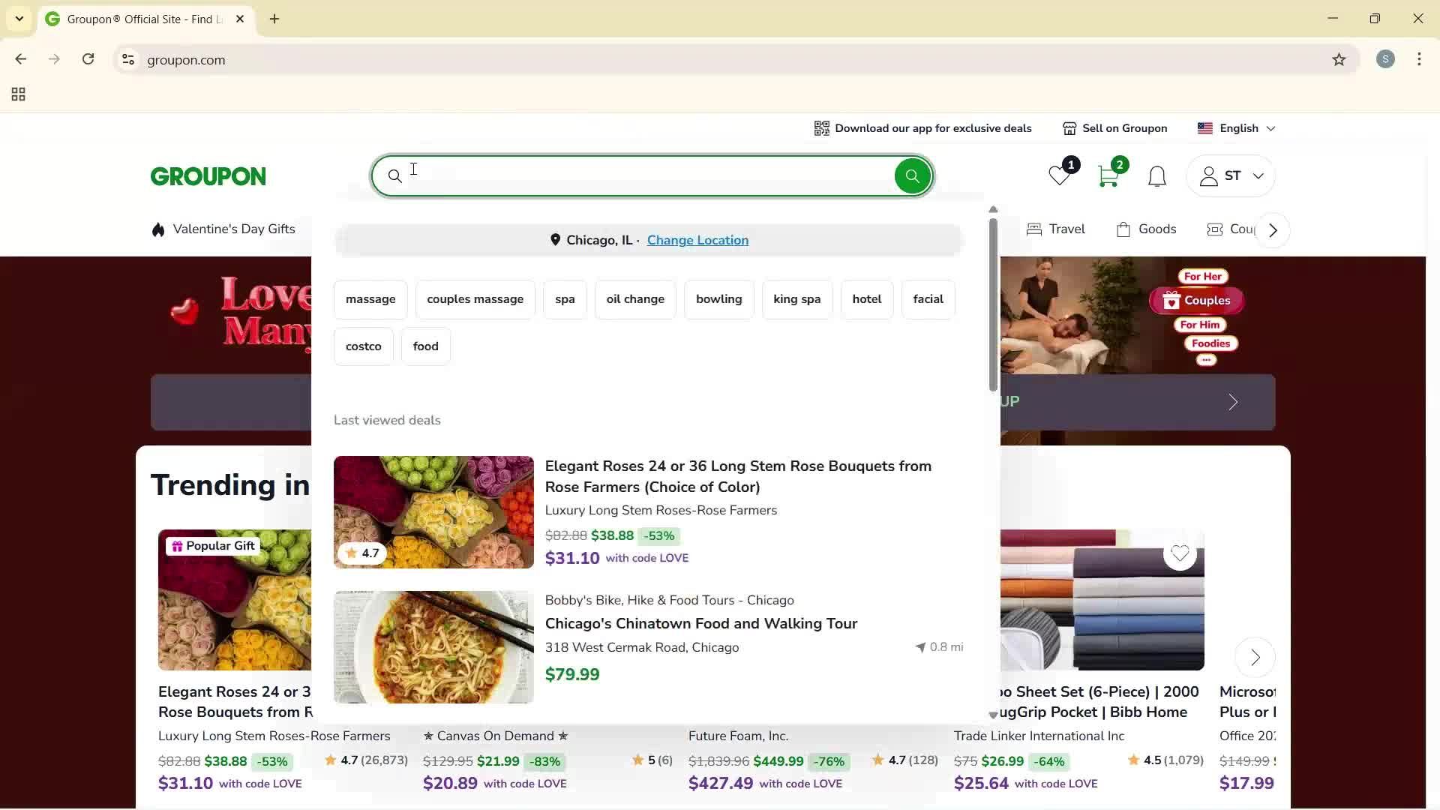This screenshot has width=1440, height=810.
Task: Select the Travel category icon
Action: [x=1035, y=229]
